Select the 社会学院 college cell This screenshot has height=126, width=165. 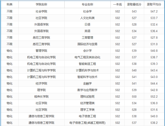[x=41, y=12]
